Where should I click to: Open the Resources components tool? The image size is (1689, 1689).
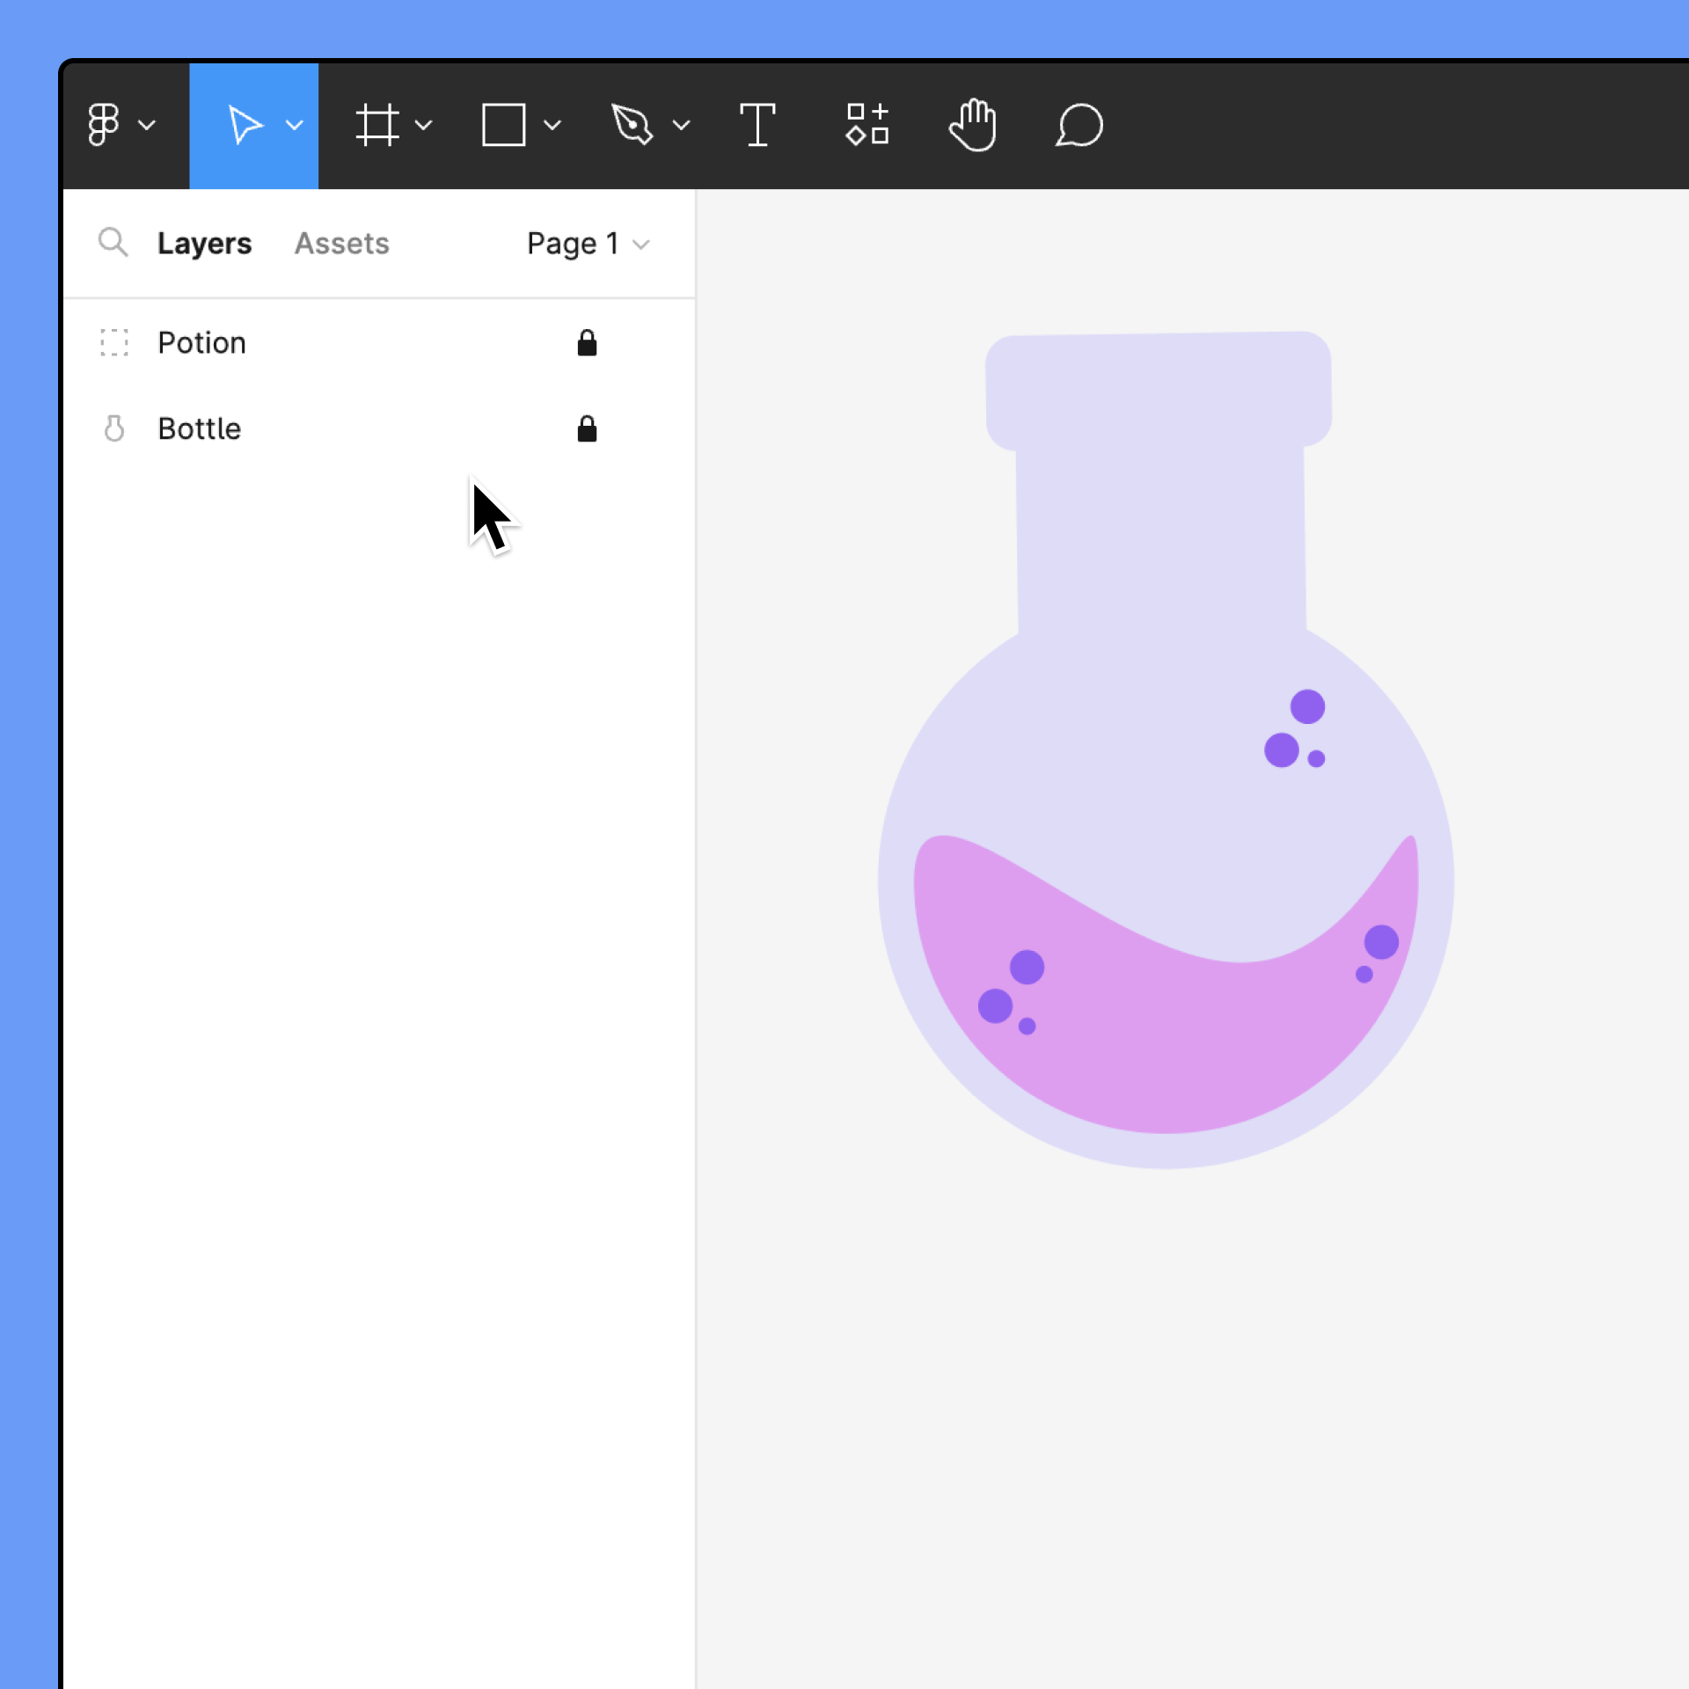pos(866,125)
